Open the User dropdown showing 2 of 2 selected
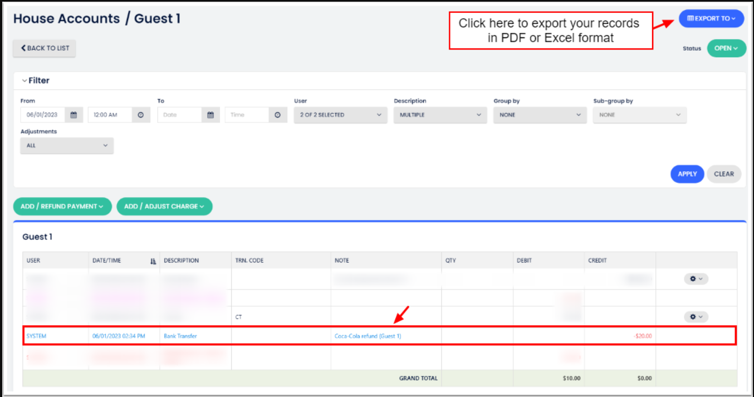This screenshot has height=397, width=754. [x=340, y=115]
